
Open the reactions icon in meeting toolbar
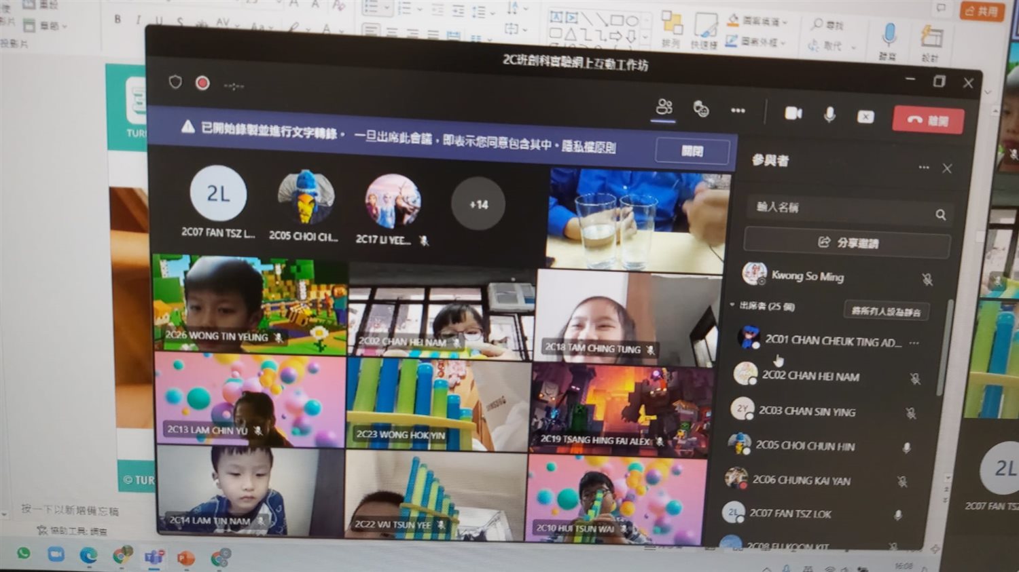tap(701, 109)
